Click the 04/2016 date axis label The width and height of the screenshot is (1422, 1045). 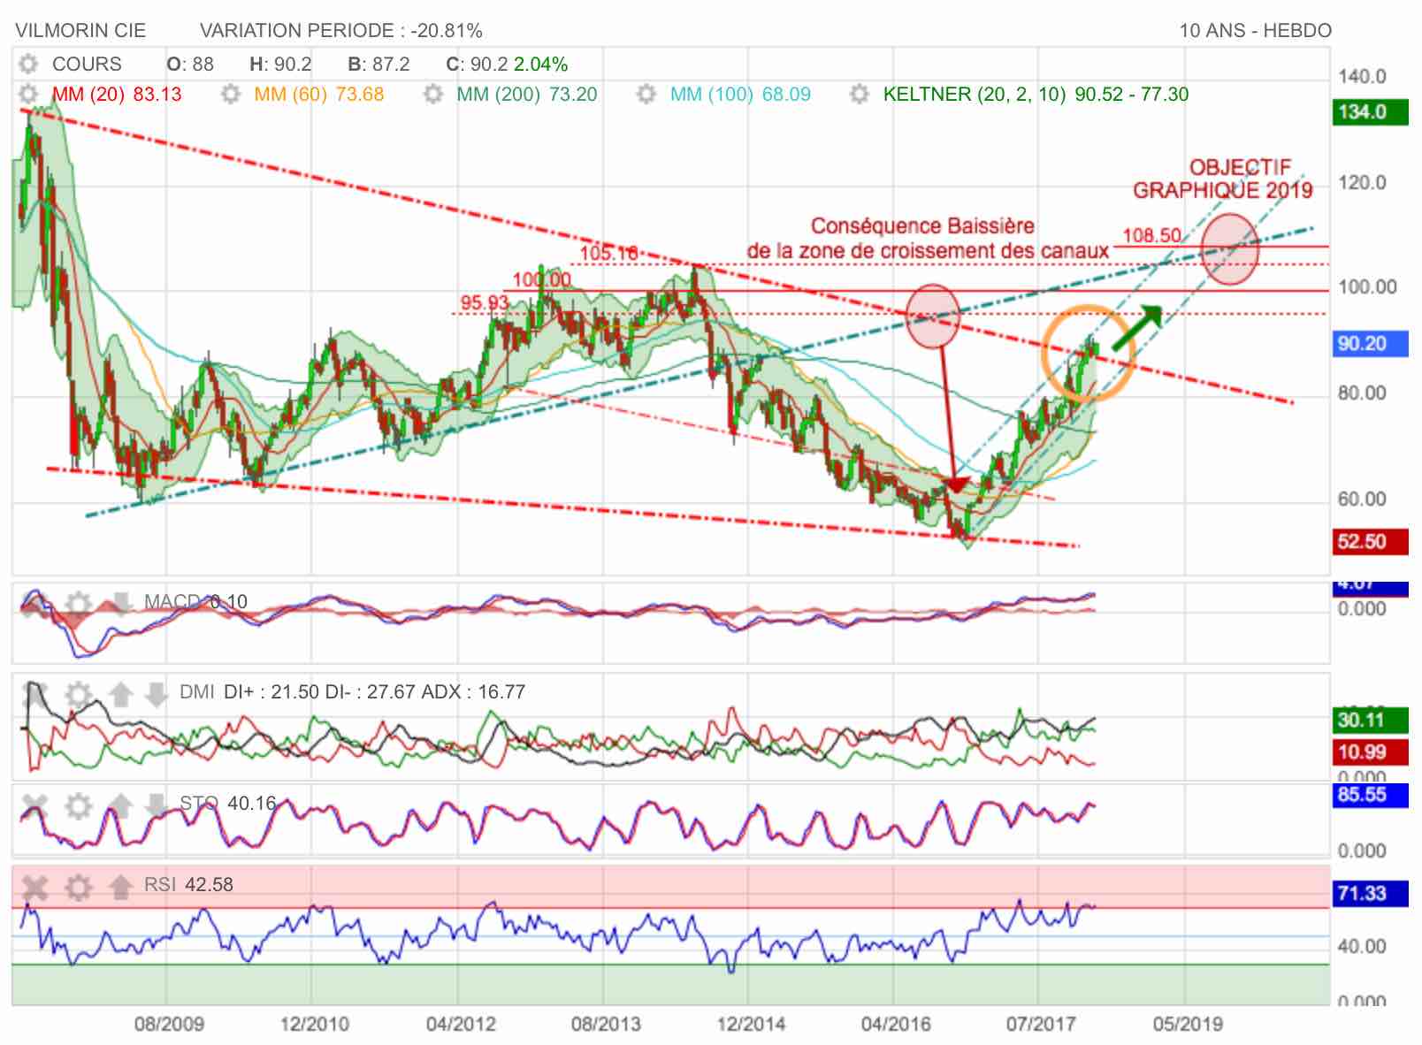[x=896, y=1024]
